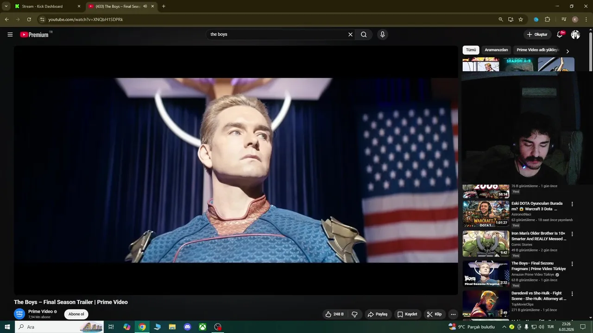Image resolution: width=593 pixels, height=333 pixels.
Task: Start voice search with the microphone
Action: click(382, 34)
